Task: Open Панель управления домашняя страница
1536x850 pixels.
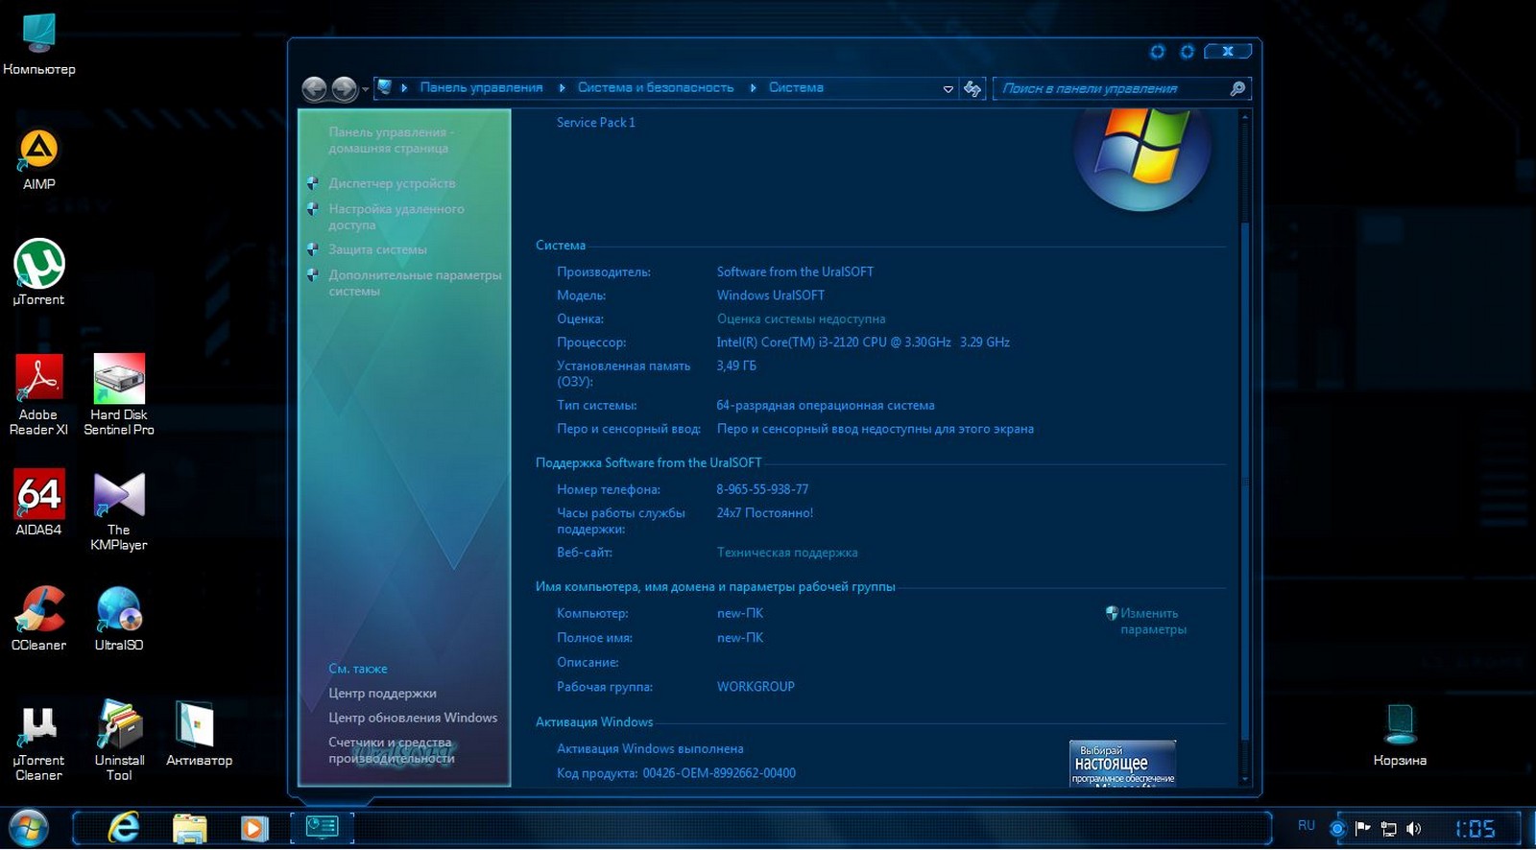Action: [391, 140]
